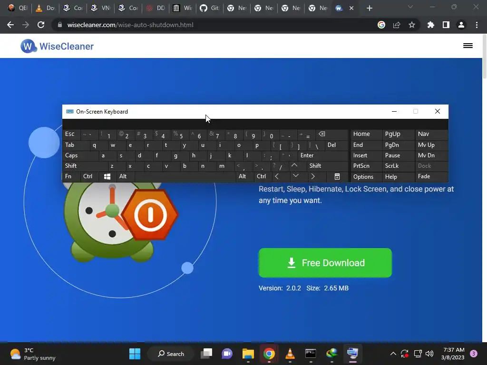Open File Explorer from taskbar
Screen dimensions: 487x365
[248, 354]
